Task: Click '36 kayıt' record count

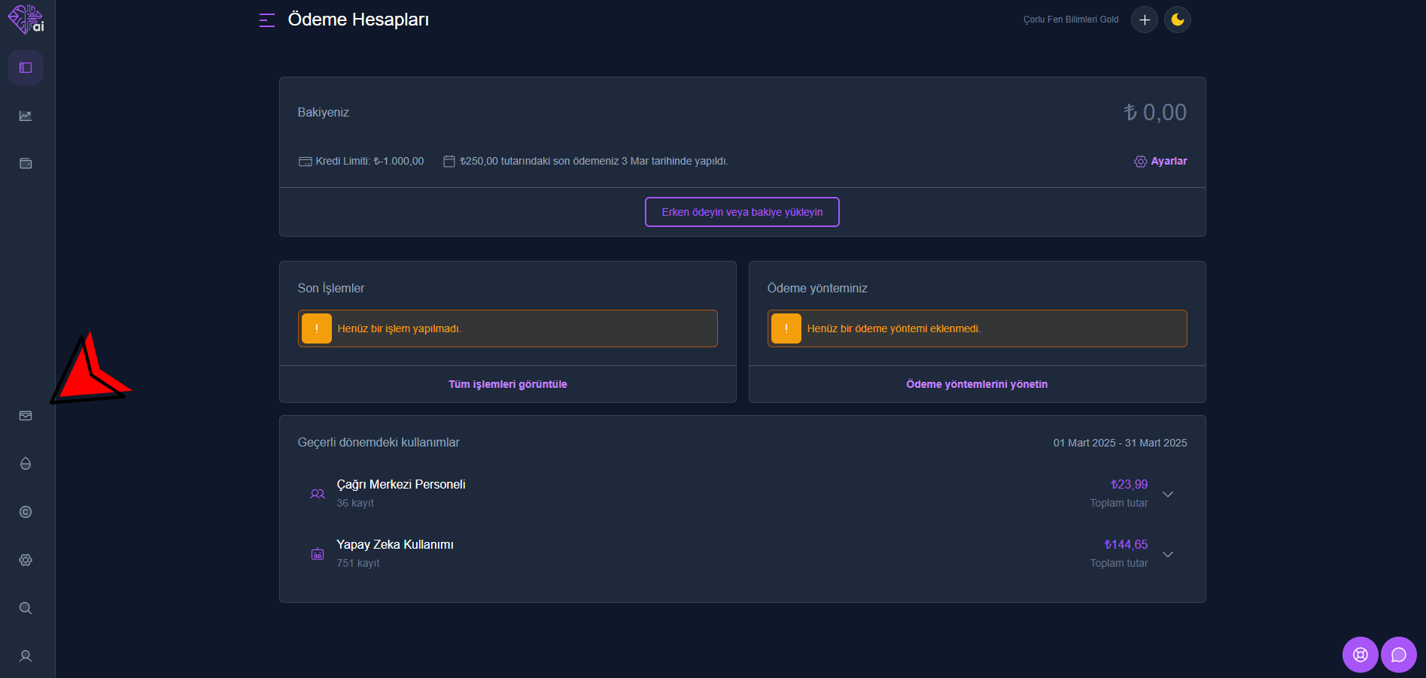Action: tap(355, 503)
